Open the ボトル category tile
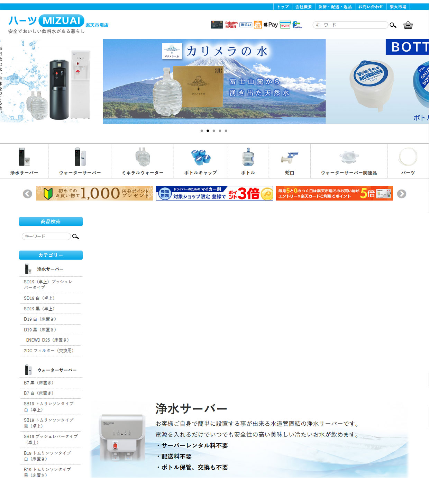The image size is (429, 478). (x=248, y=161)
